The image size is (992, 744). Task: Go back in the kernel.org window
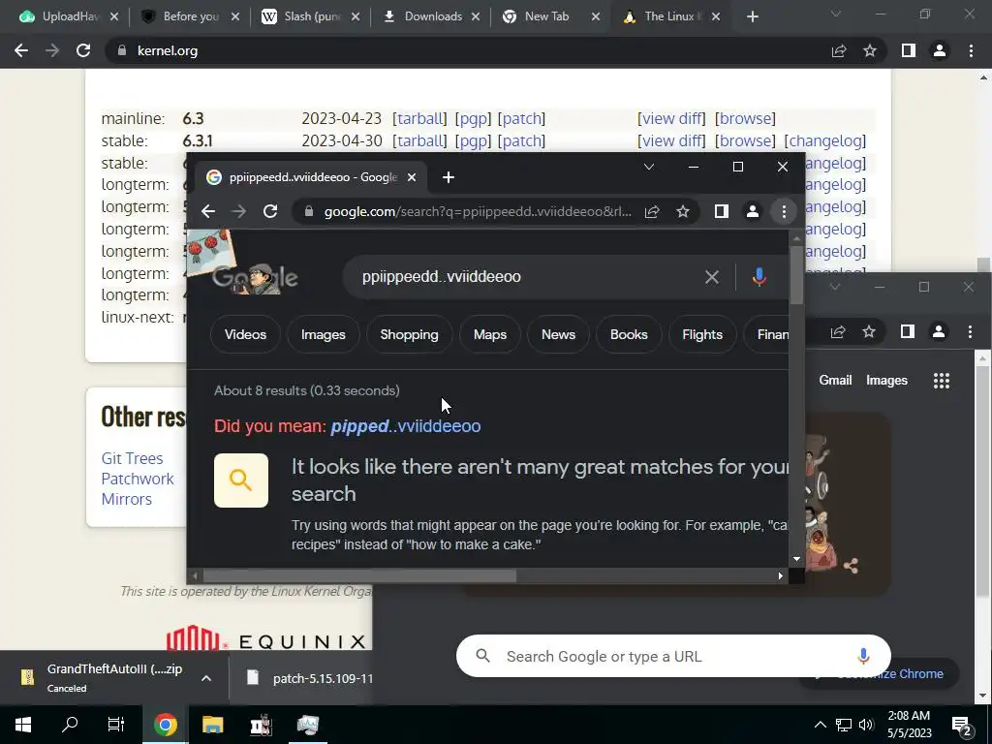click(21, 50)
